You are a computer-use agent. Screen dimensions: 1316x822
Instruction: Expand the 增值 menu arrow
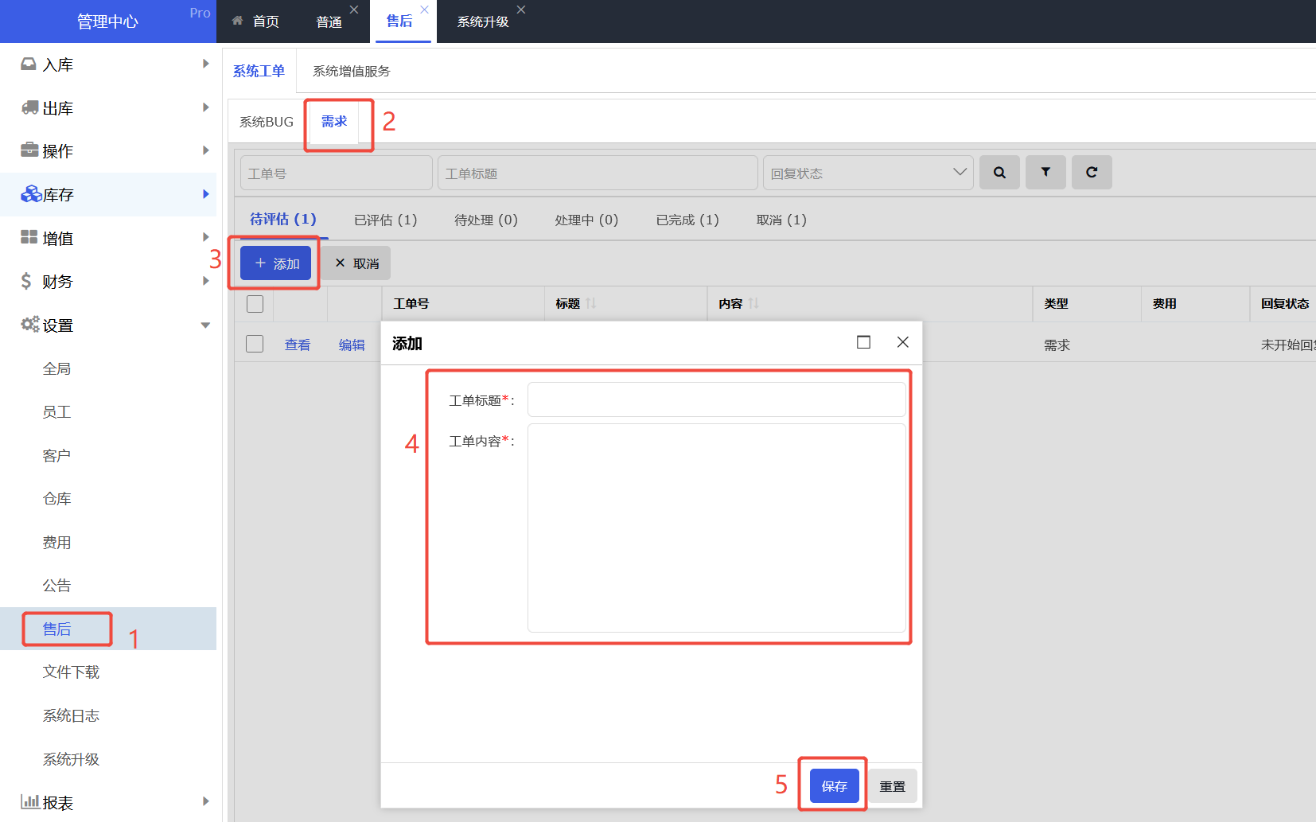point(205,237)
